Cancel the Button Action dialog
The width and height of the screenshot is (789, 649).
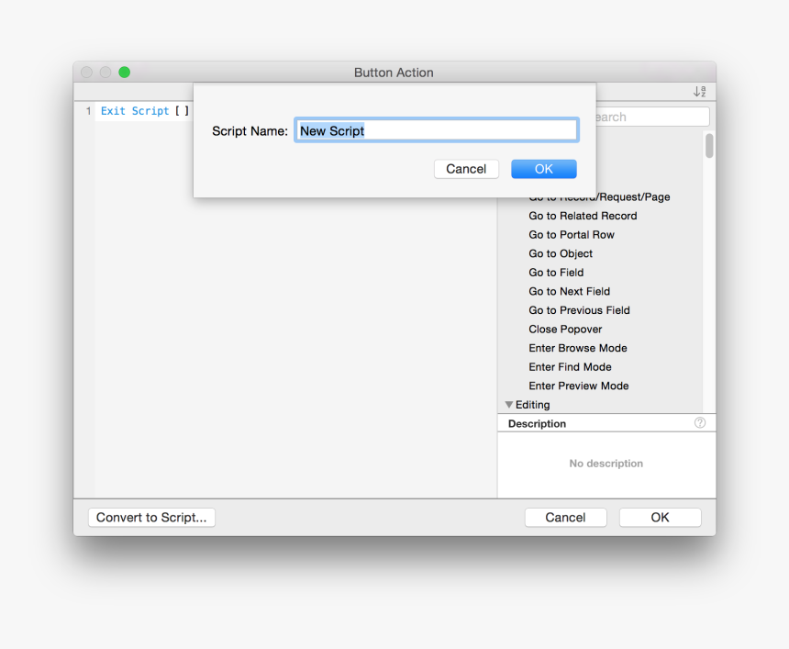[x=565, y=517]
